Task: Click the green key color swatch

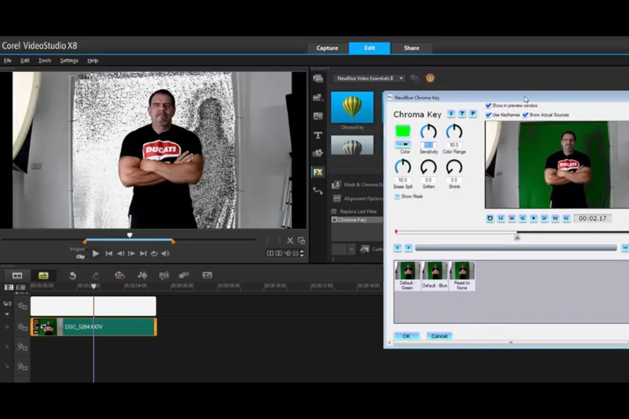Action: point(403,131)
